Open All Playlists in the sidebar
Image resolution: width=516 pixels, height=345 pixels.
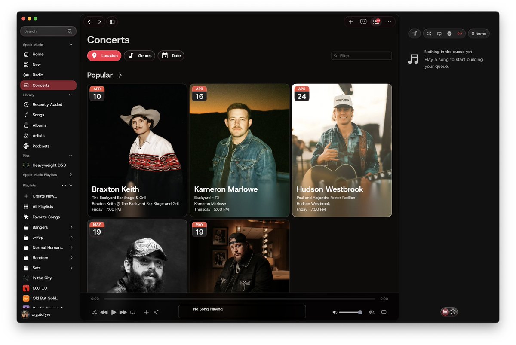48,207
